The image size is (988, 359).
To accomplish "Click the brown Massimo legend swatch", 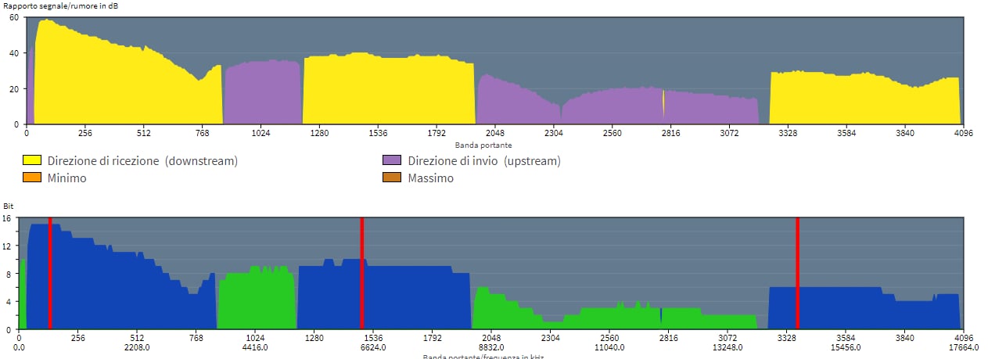I will point(392,178).
